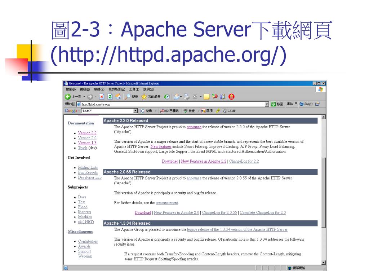Click the grey Edit page toolbar icon
The height and width of the screenshot is (277, 369).
coord(195,97)
